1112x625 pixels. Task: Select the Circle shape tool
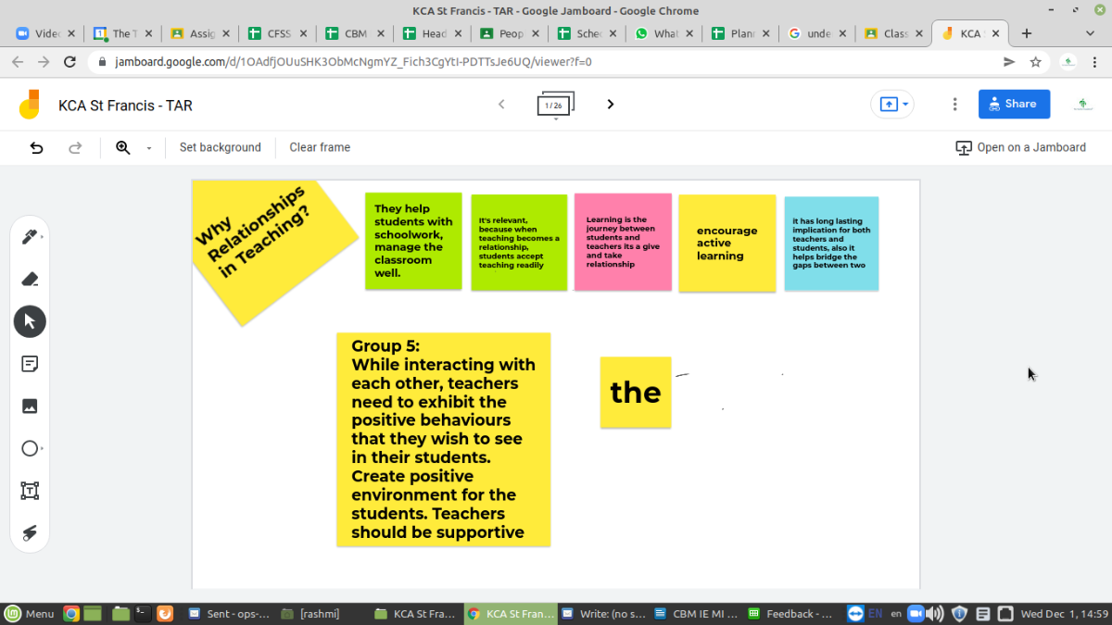(x=30, y=448)
